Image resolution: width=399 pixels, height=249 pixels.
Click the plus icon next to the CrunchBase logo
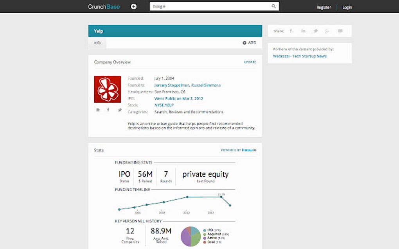pos(133,6)
